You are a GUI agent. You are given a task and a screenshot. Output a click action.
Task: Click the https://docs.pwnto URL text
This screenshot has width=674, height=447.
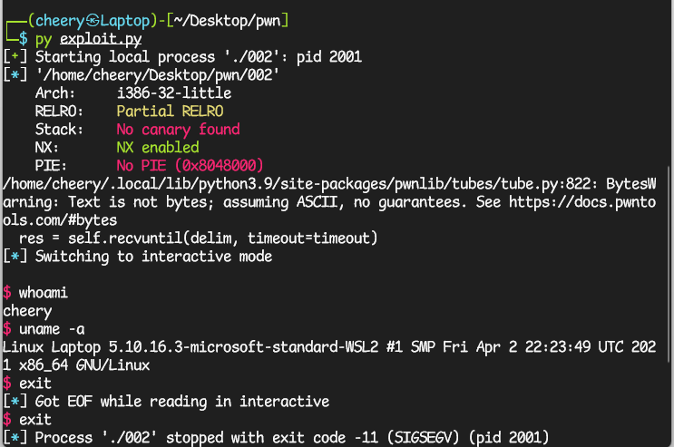(x=582, y=202)
